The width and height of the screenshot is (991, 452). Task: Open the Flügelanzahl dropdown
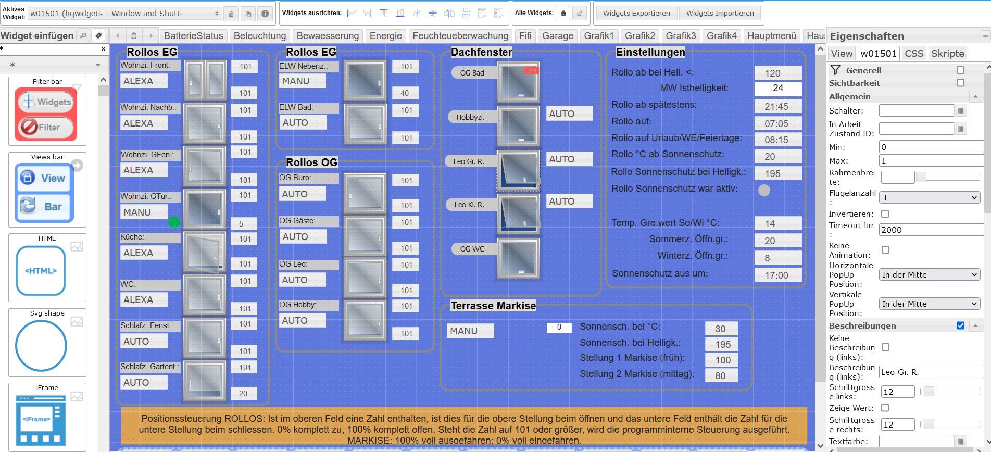click(930, 198)
